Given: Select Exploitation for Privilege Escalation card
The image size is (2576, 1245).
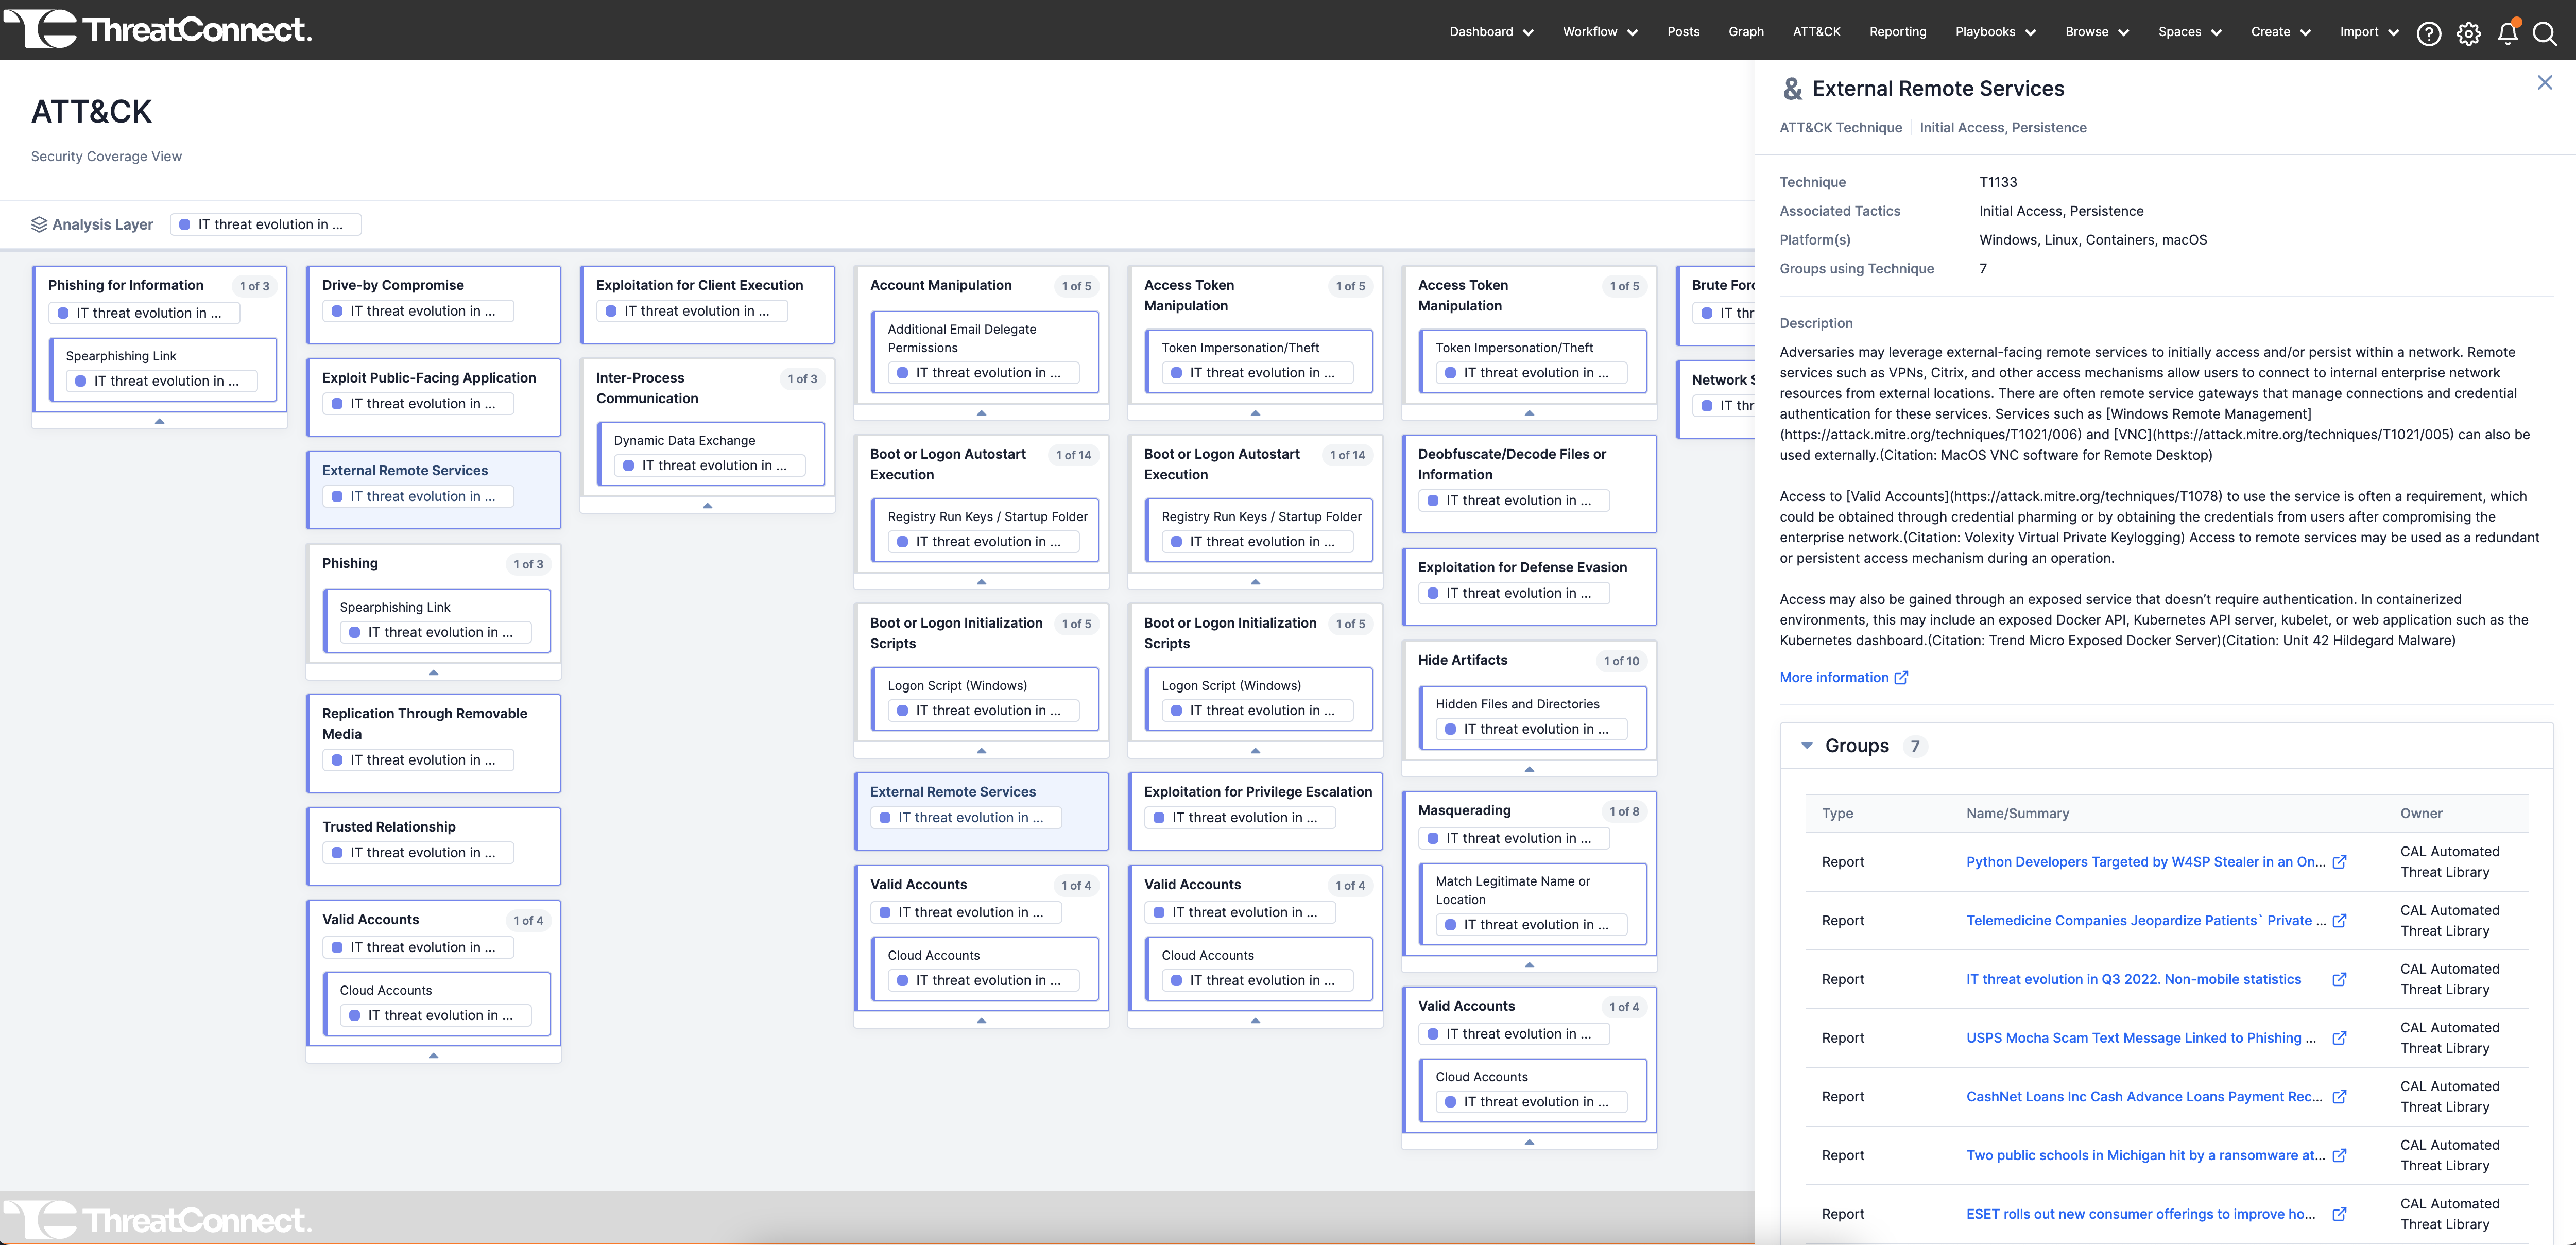Looking at the screenshot, I should 1255,811.
